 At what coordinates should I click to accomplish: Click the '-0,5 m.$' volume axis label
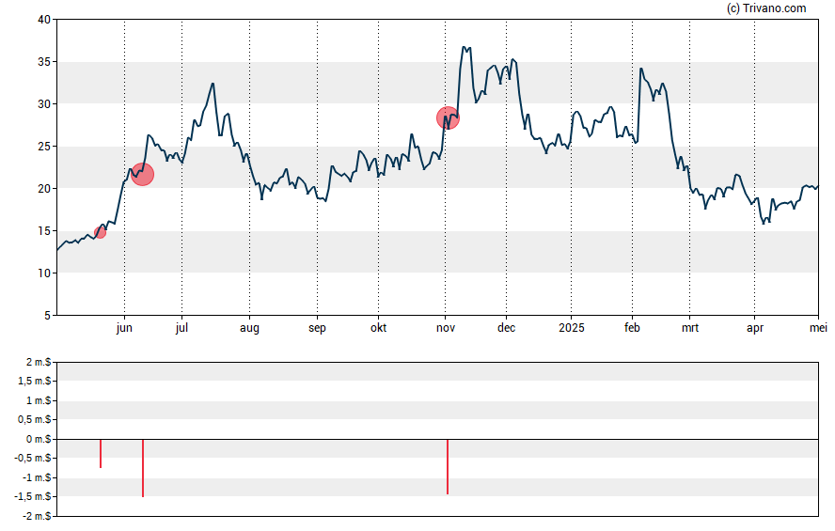click(x=33, y=458)
